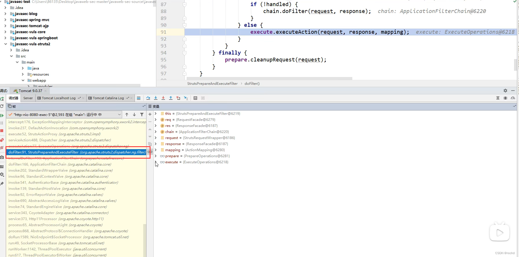The image size is (519, 257).
Task: Click Show Execution Point icon
Action: [139, 98]
